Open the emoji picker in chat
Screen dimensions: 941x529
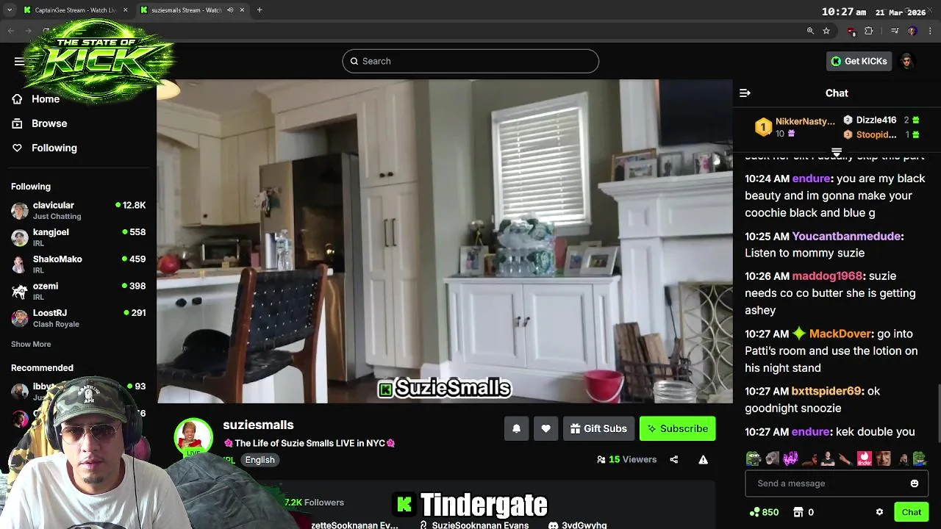pyautogui.click(x=915, y=483)
